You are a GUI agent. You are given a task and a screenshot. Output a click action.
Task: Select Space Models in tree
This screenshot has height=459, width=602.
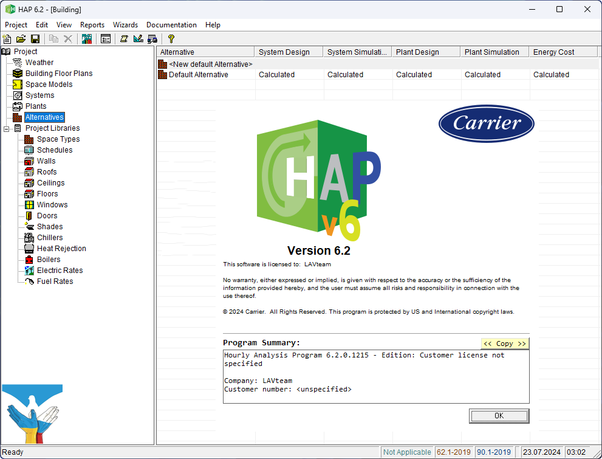click(x=49, y=84)
